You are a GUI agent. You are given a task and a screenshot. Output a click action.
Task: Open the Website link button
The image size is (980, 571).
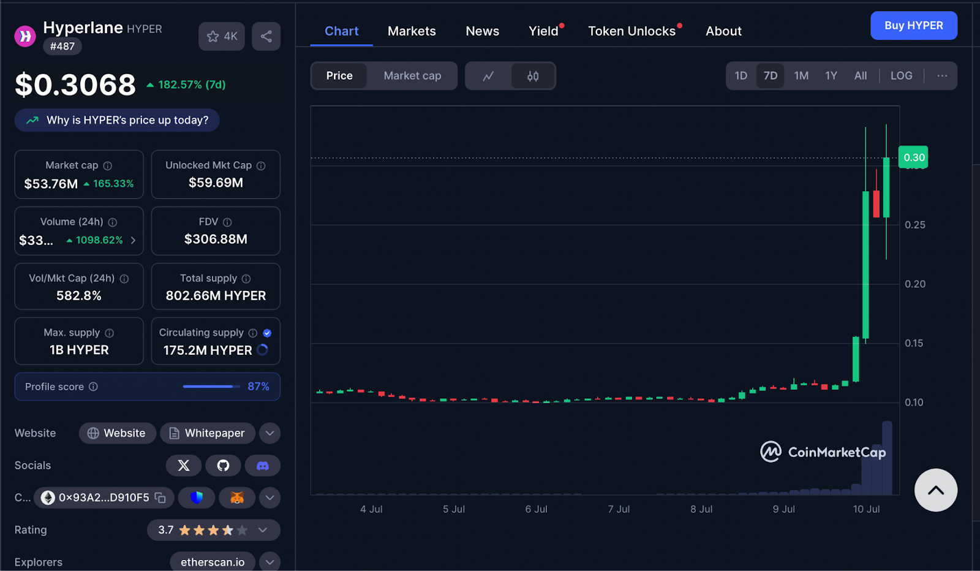pos(117,433)
